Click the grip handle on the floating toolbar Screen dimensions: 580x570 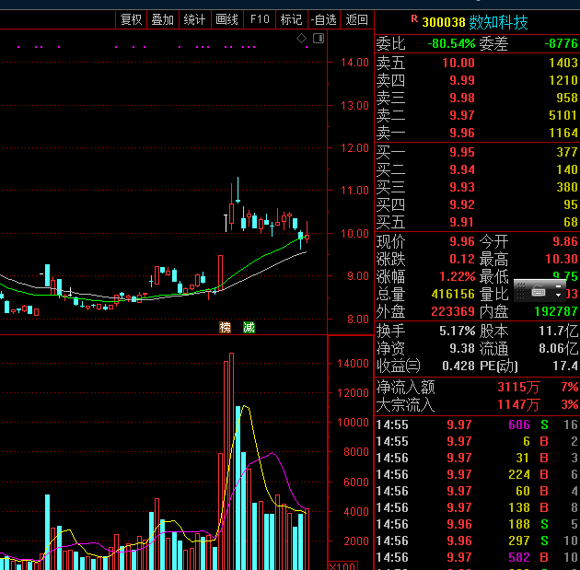[x=520, y=291]
